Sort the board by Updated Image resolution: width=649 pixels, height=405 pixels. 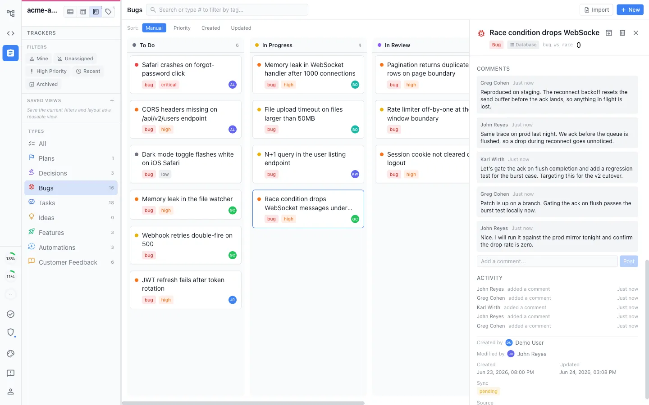click(241, 28)
